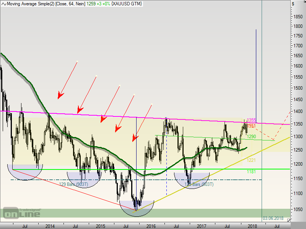Click the 1500 value on the price axis
Viewport: 306px width, 229px height.
(x=296, y=88)
